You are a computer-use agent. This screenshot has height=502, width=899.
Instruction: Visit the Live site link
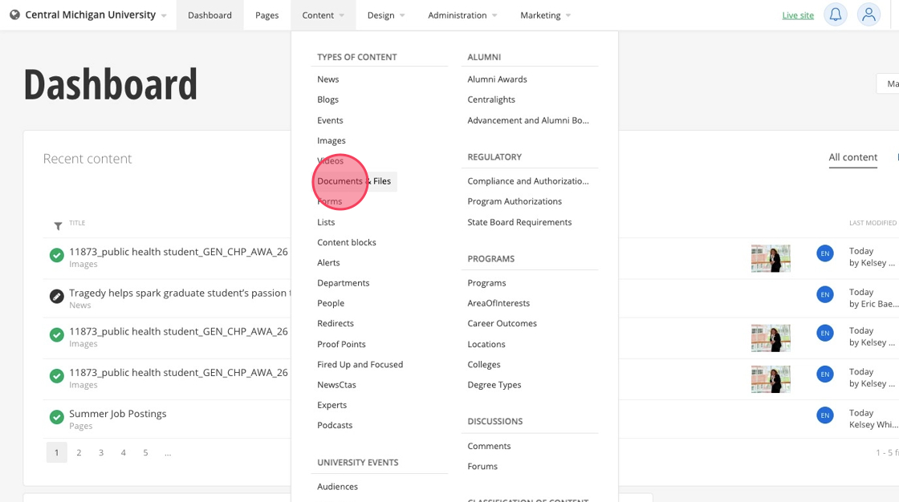[798, 15]
